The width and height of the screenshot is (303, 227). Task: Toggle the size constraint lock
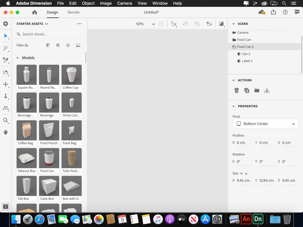pos(246,174)
